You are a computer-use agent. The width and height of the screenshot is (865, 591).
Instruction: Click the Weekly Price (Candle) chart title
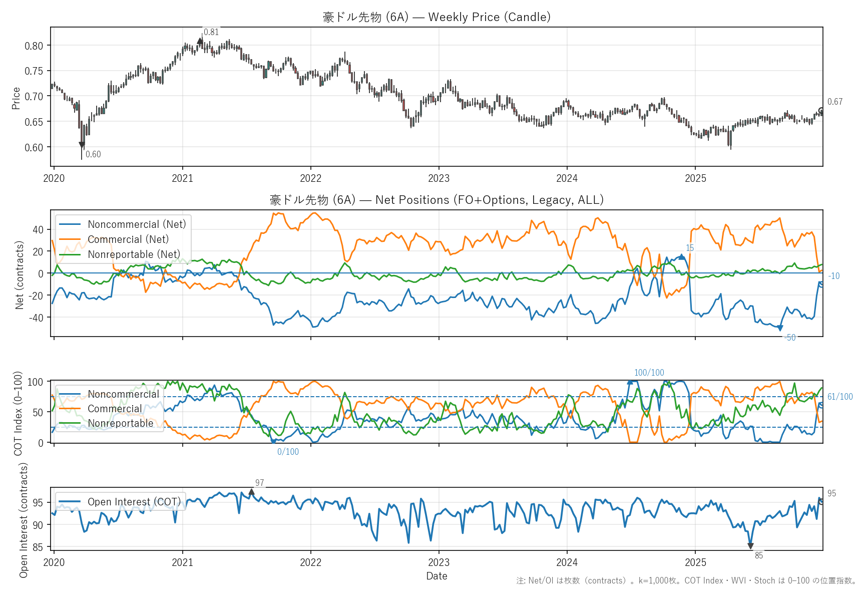(437, 17)
